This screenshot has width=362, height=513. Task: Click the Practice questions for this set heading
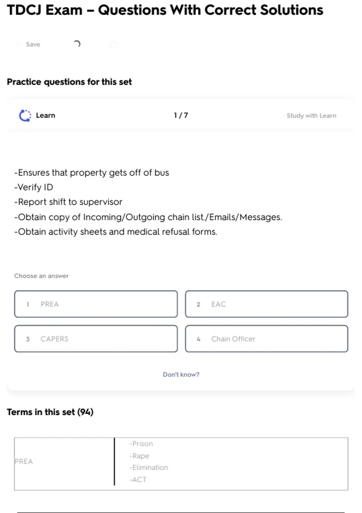69,82
